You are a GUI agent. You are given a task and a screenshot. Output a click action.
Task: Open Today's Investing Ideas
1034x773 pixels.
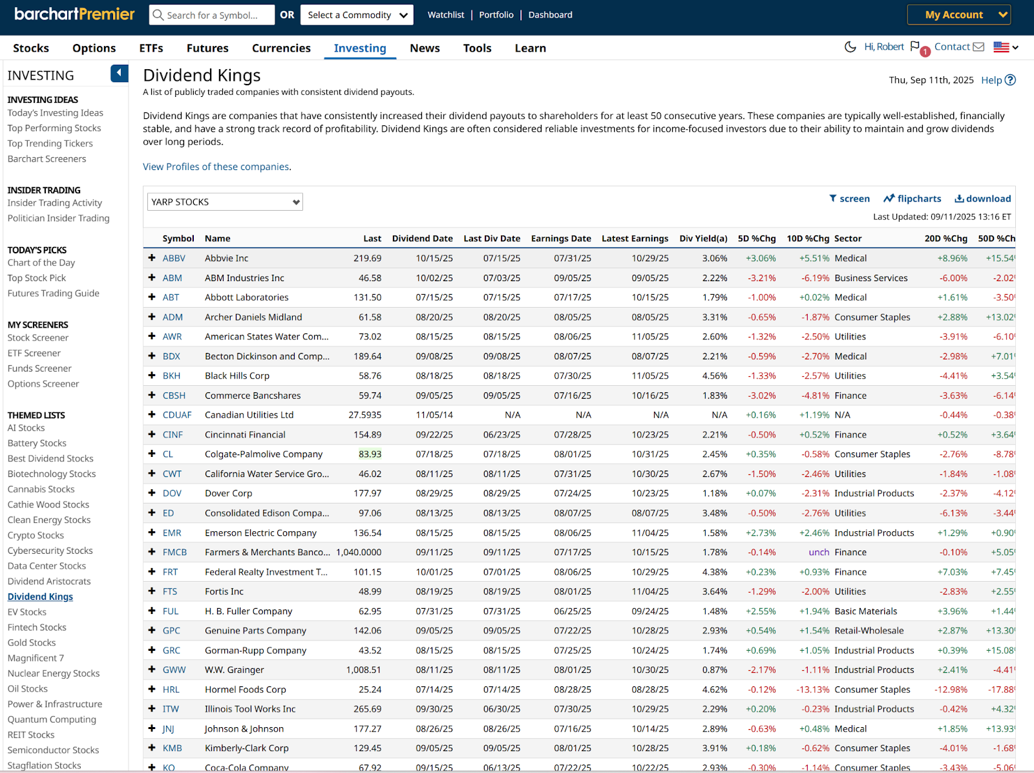click(56, 112)
